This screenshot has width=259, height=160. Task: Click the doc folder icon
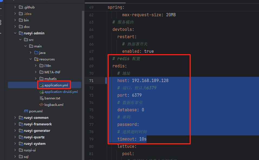[x=21, y=27]
